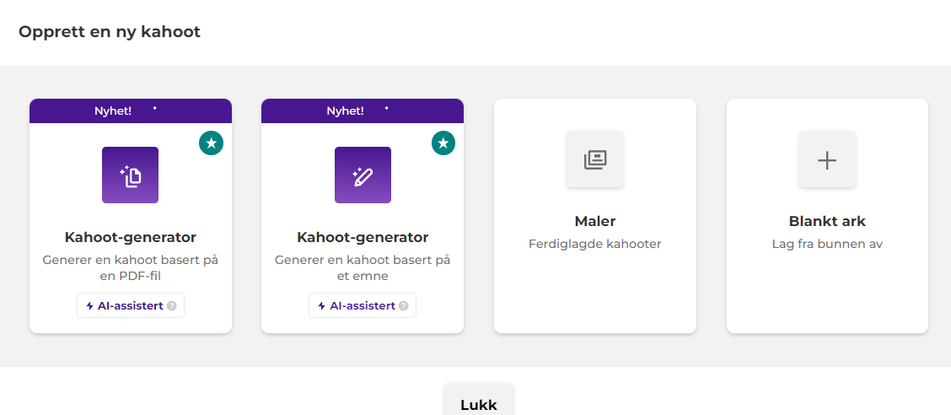Click the plus icon for Blankt ark
Viewport: 951px width, 415px height.
827,159
